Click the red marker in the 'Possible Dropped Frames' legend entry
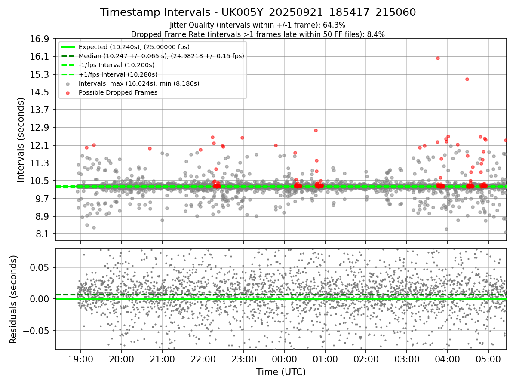The width and height of the screenshot is (516, 387). coord(68,92)
